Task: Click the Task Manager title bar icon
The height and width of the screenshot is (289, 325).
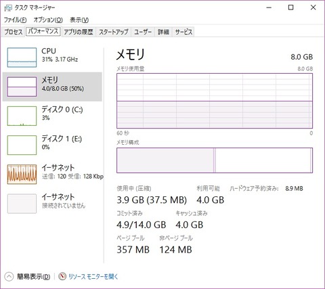Action: pyautogui.click(x=8, y=8)
